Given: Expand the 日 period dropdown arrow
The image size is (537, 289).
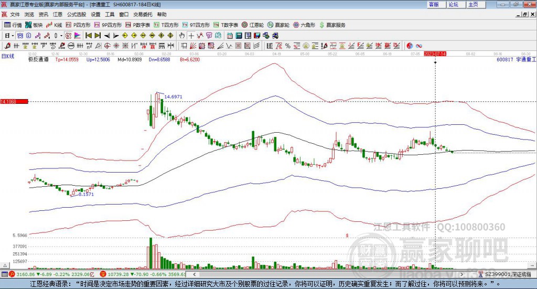Looking at the screenshot, I should pyautogui.click(x=13, y=36).
